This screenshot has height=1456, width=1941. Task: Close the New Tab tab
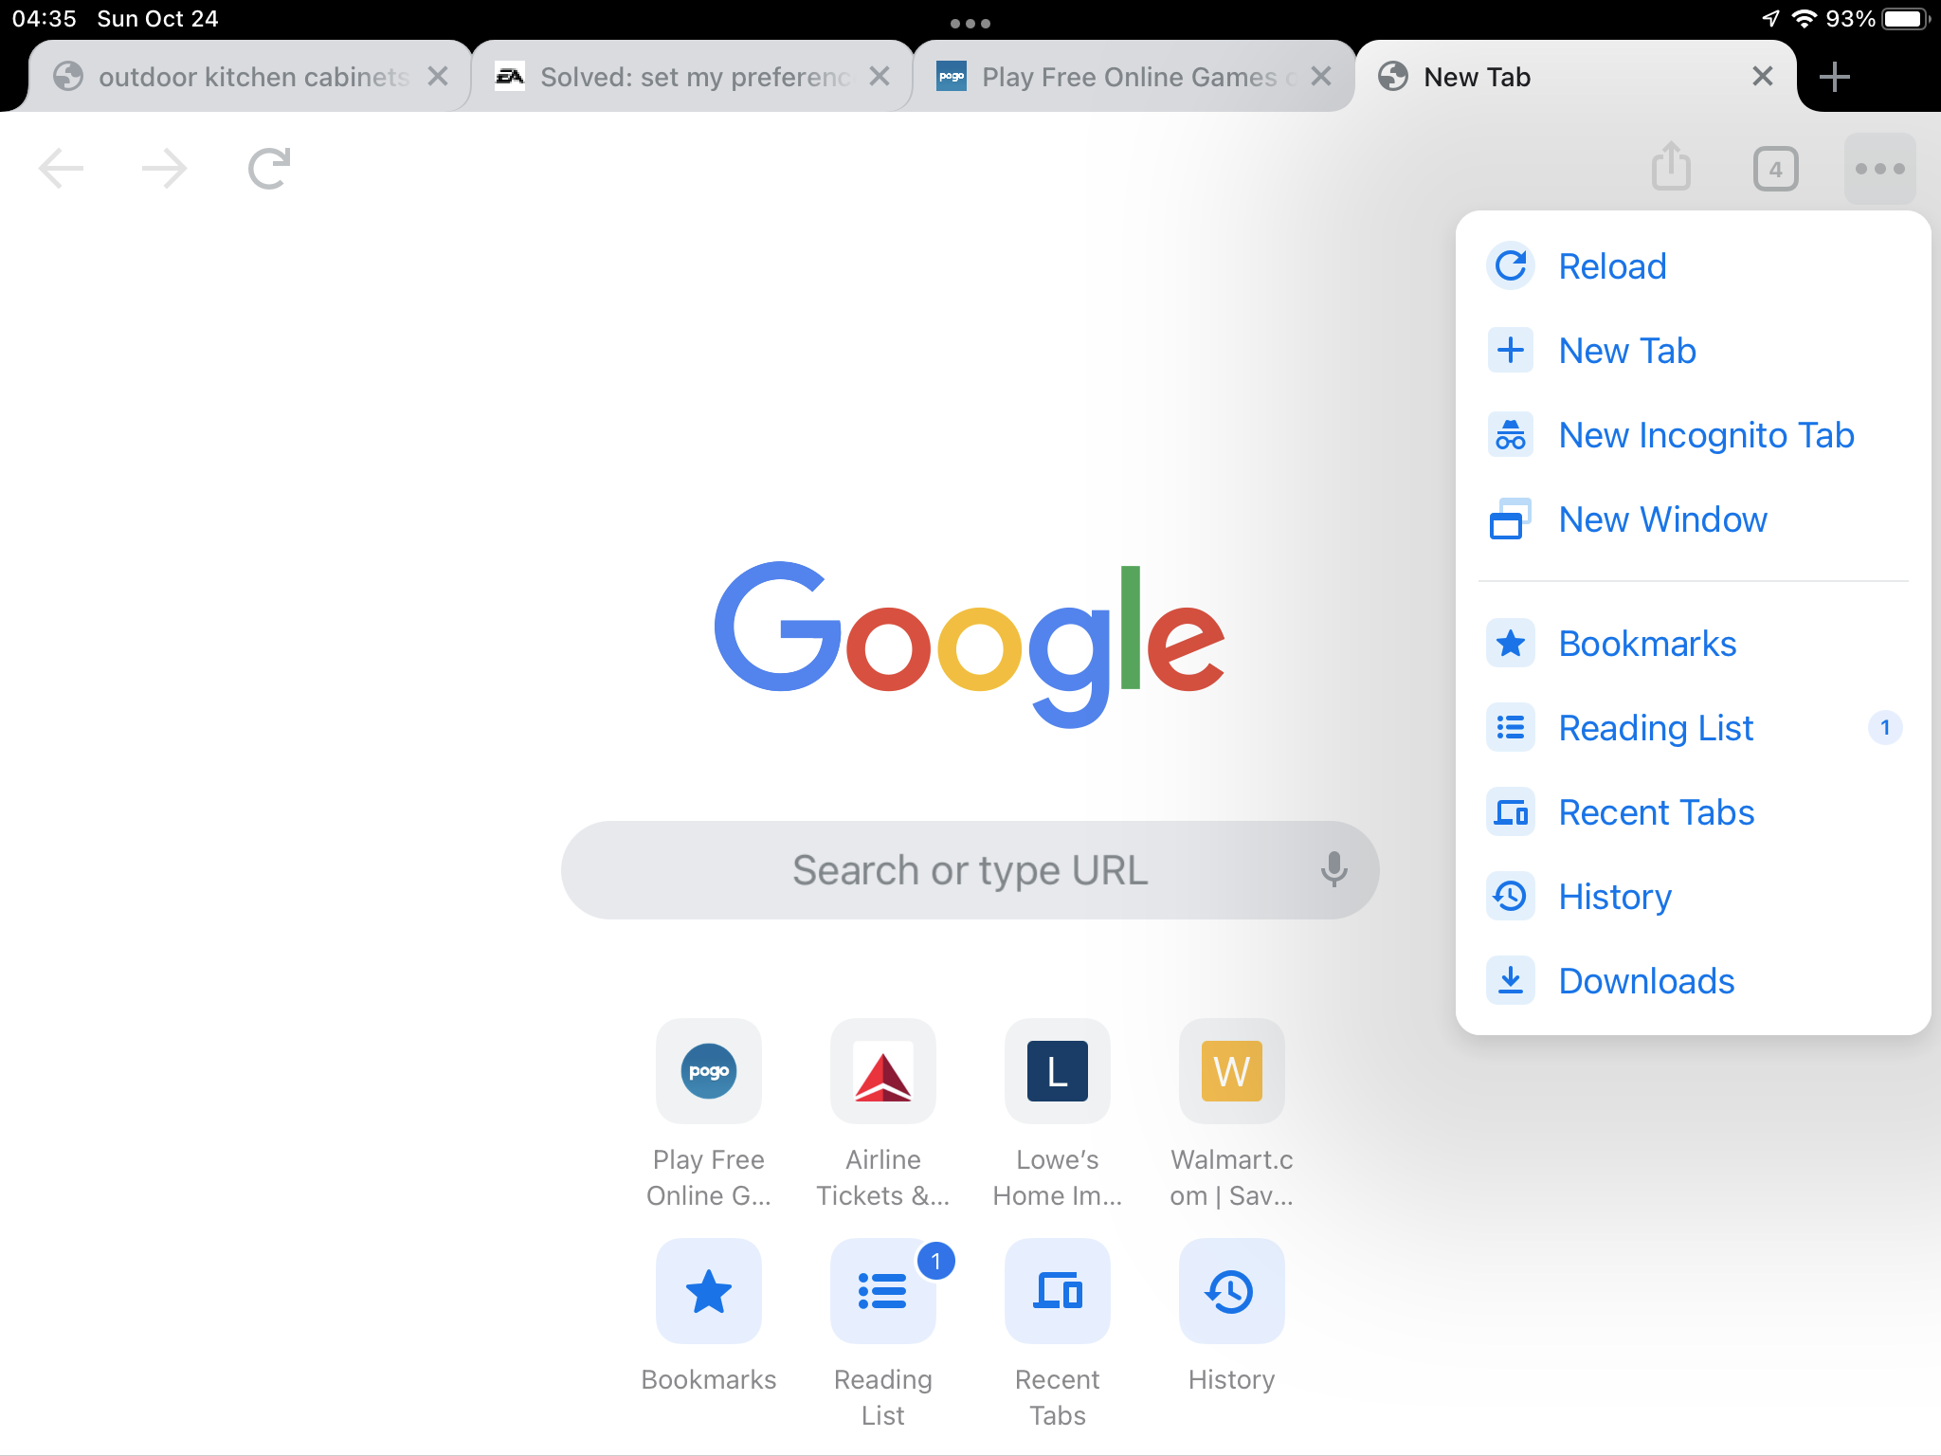(1763, 76)
